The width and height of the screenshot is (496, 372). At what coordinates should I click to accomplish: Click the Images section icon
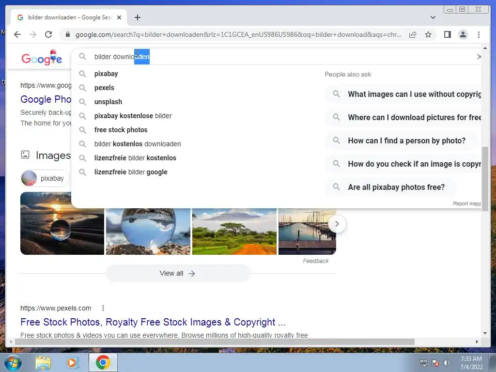tap(25, 155)
